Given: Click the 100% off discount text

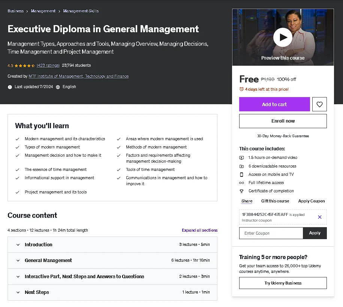Looking at the screenshot, I should pos(286,79).
